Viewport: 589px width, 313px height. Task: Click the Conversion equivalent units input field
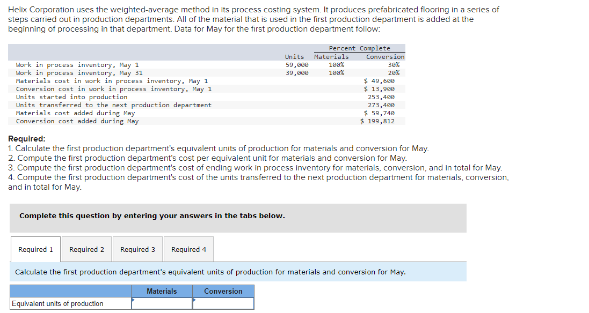click(223, 303)
